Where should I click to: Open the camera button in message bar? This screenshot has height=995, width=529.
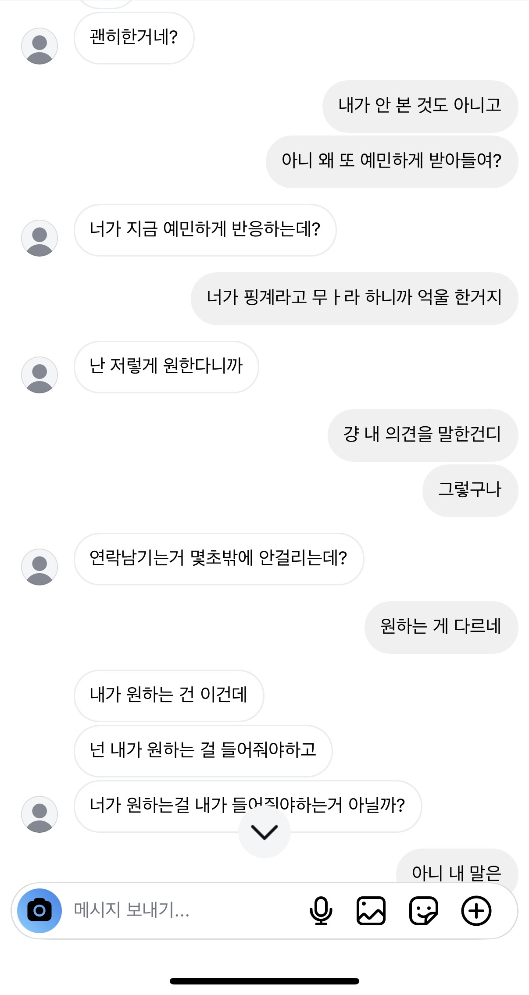pos(39,910)
